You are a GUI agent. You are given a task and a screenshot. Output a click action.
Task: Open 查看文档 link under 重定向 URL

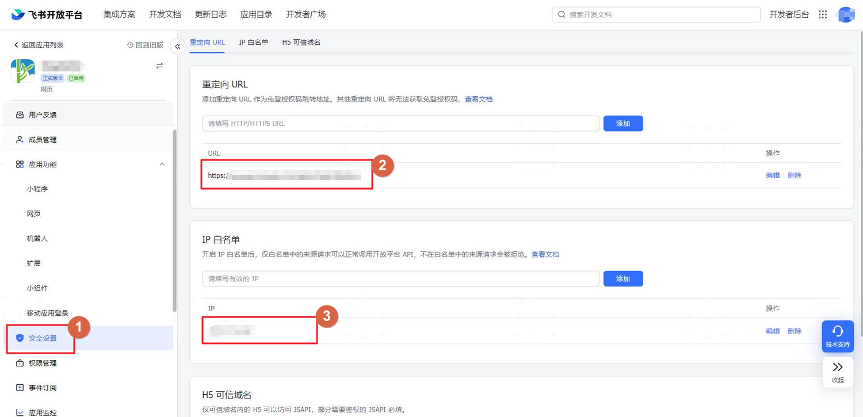[479, 100]
